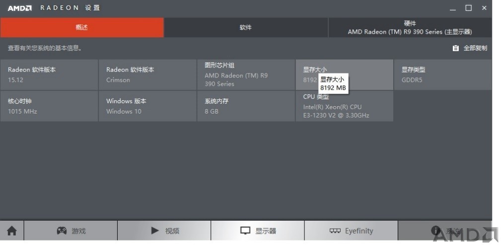Image resolution: width=501 pixels, height=245 pixels.
Task: Select the Radeon 软件版本 Crimson tile
Action: (x=147, y=75)
